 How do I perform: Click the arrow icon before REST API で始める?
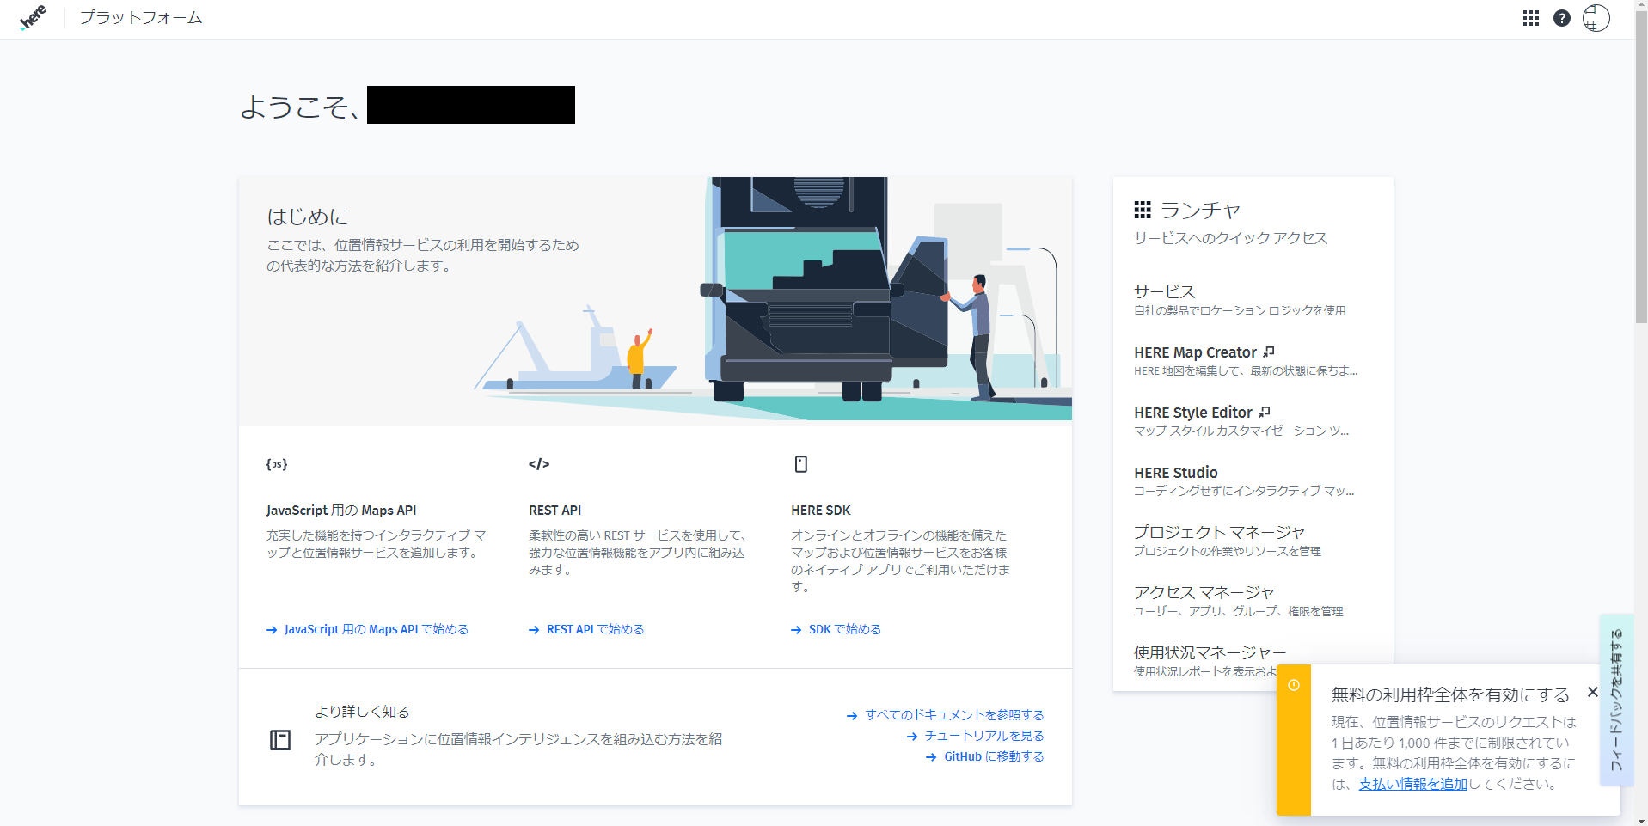(x=534, y=630)
